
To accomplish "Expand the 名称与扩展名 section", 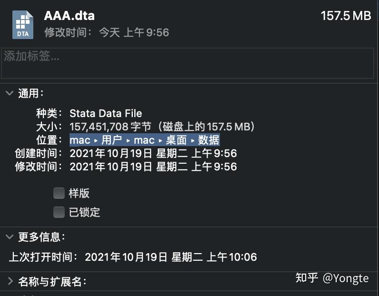I will pos(10,281).
